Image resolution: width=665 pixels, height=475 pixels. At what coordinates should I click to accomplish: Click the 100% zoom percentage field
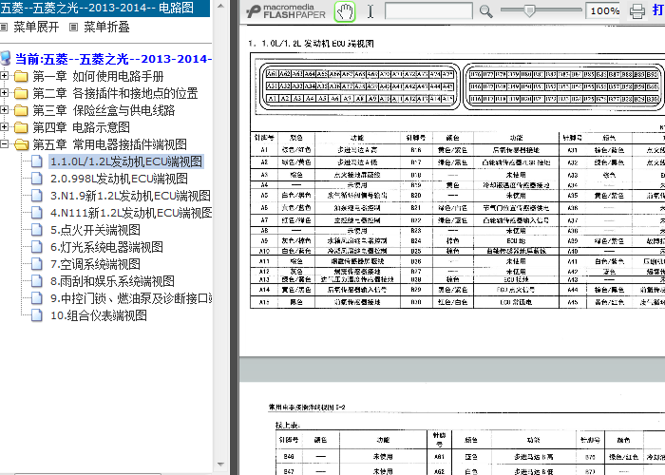point(604,11)
